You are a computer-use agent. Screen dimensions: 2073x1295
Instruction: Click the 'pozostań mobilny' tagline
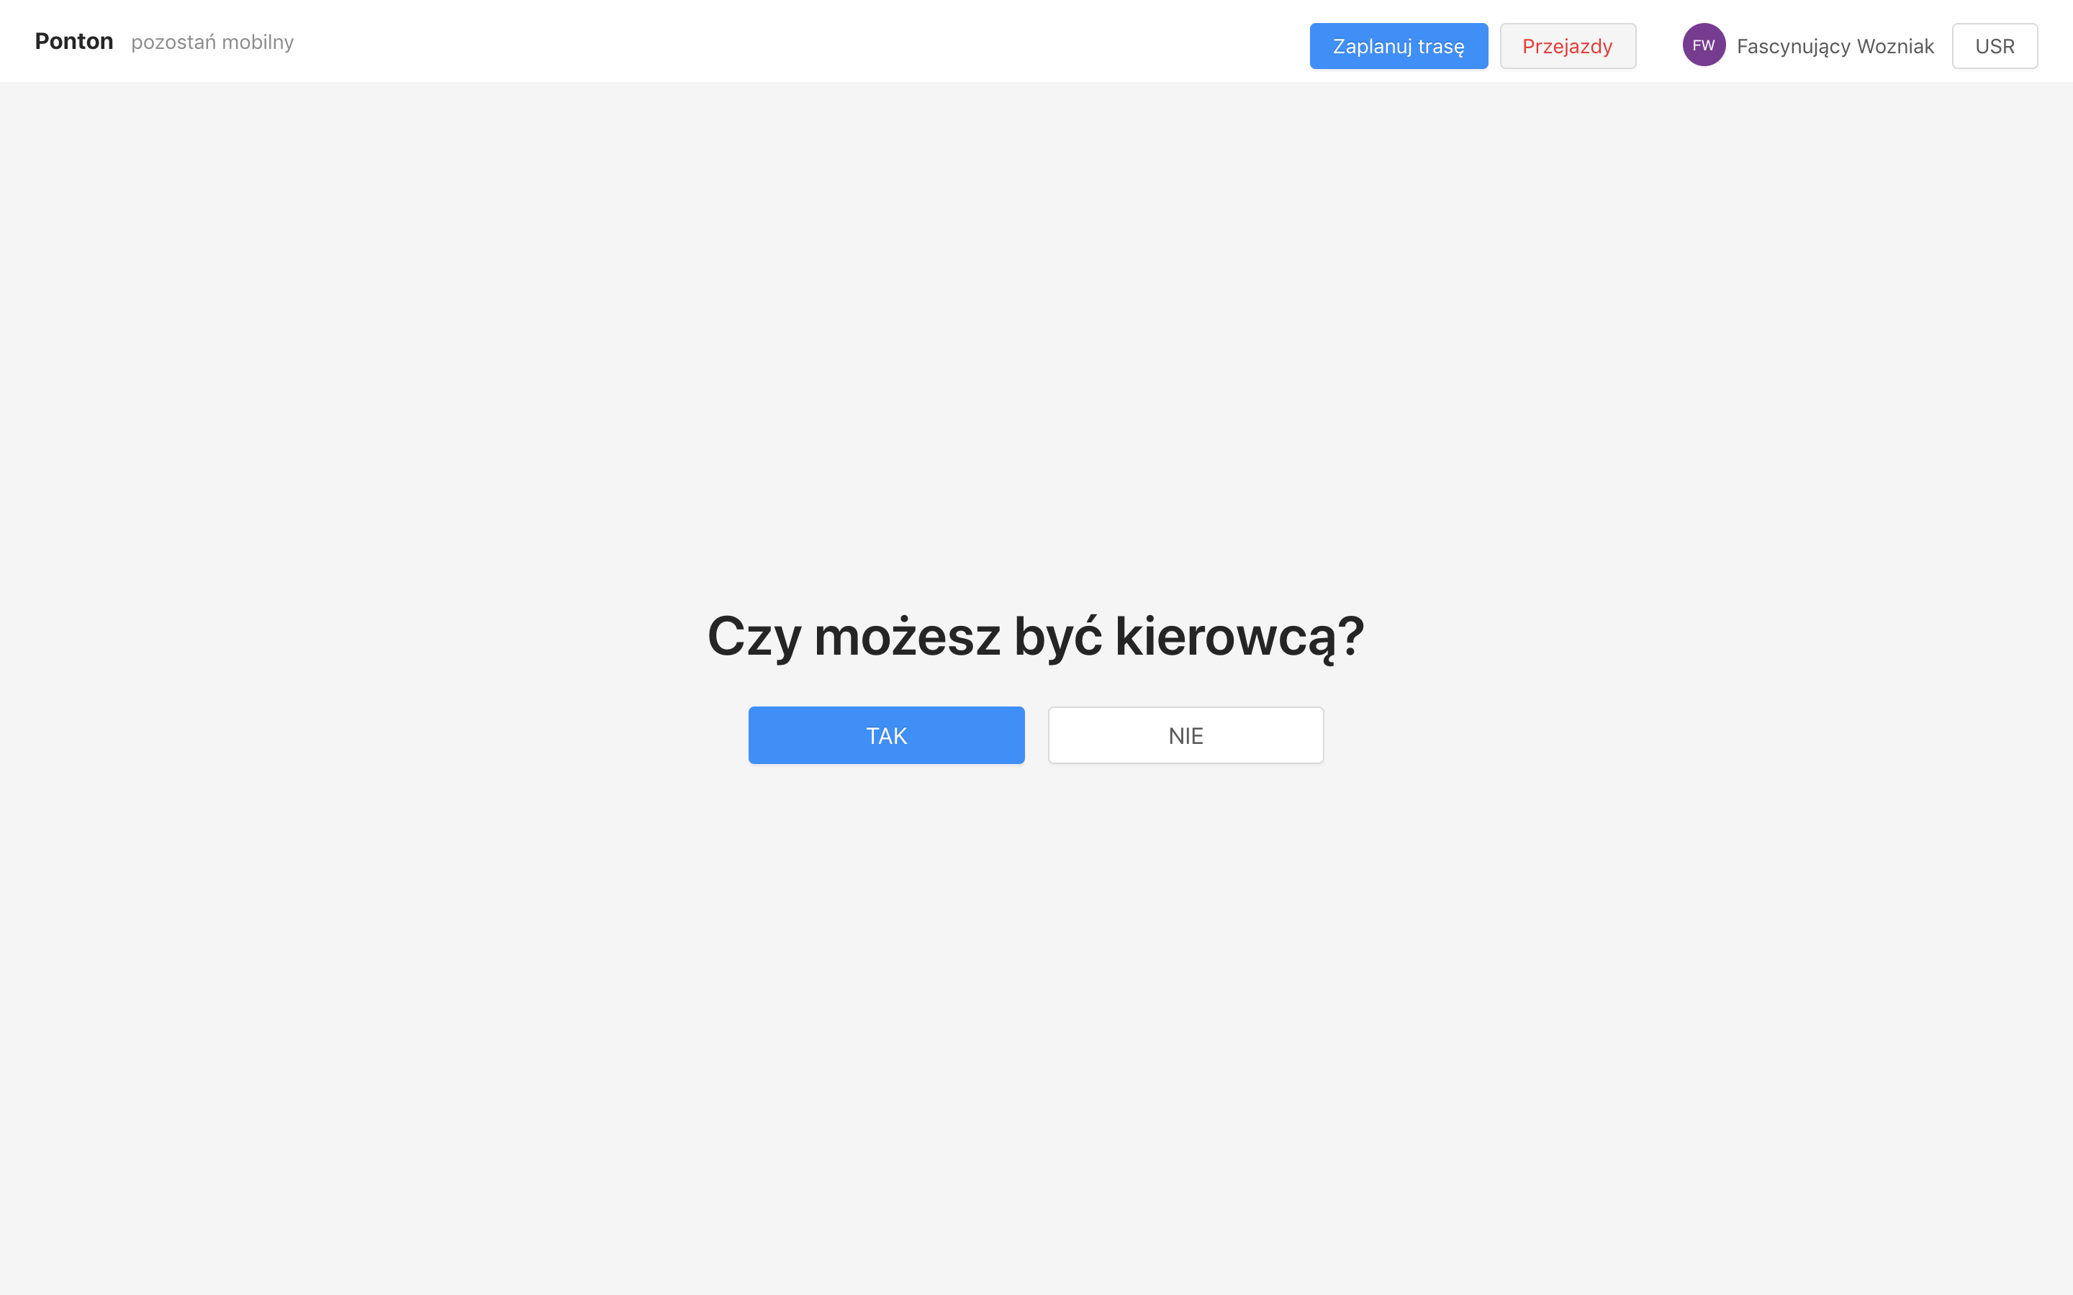212,42
